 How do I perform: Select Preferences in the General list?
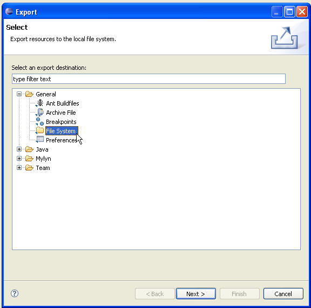(x=62, y=140)
